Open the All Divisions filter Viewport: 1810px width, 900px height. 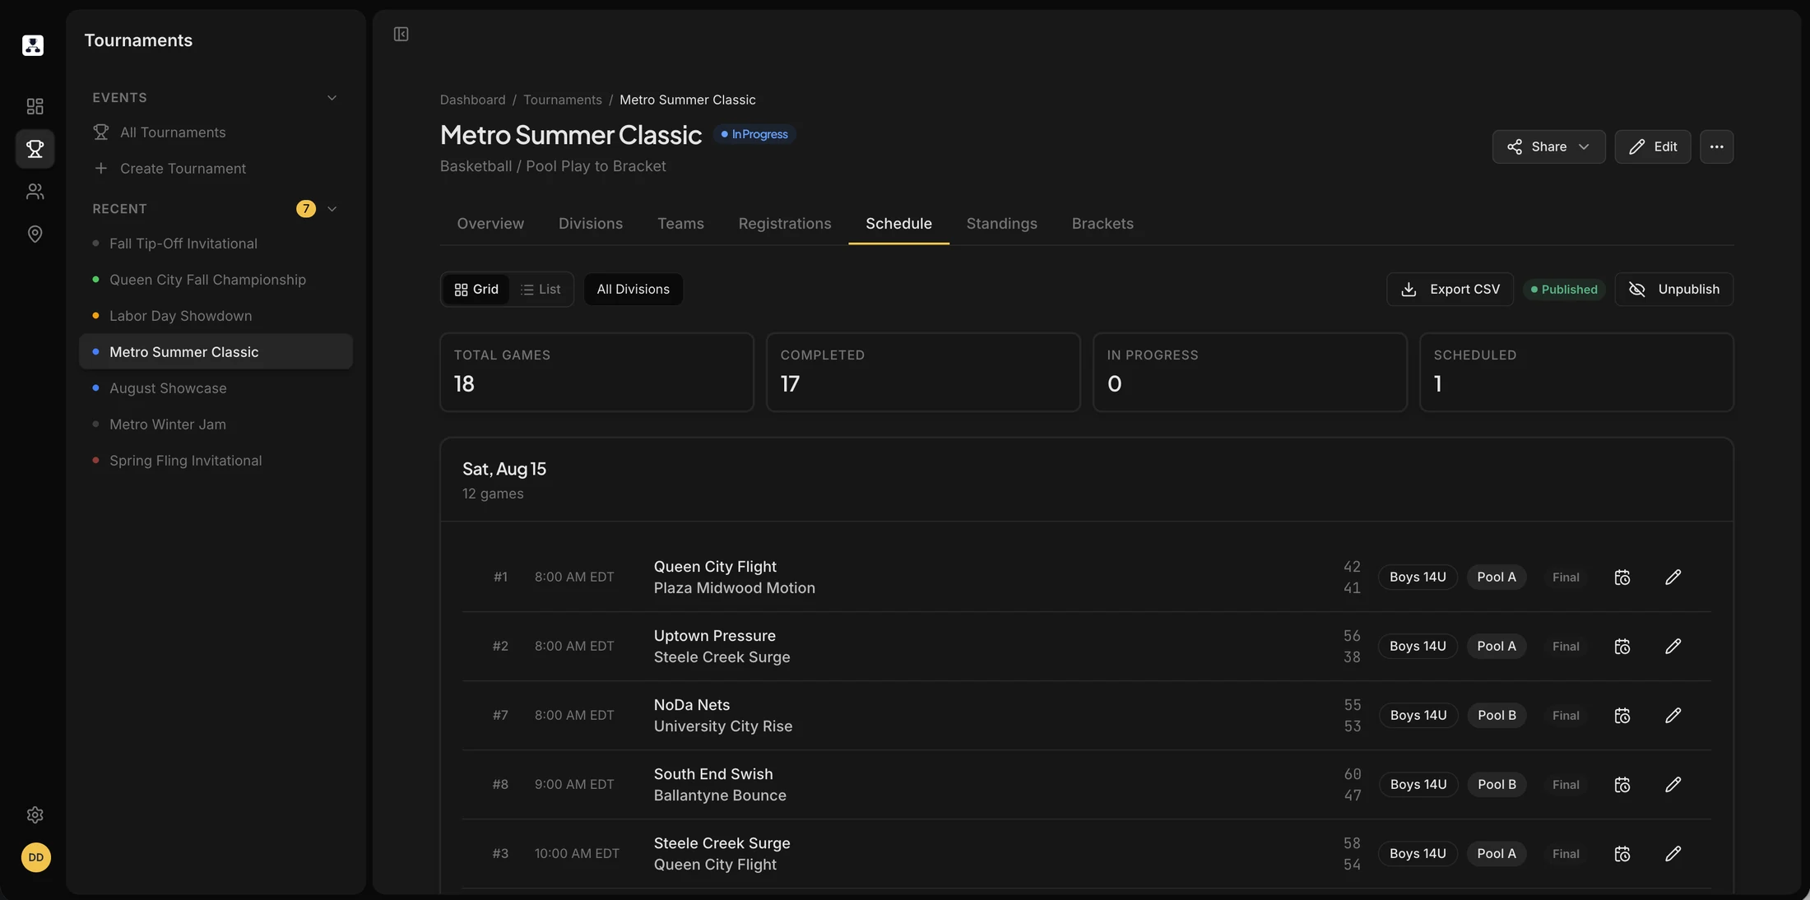[633, 290]
